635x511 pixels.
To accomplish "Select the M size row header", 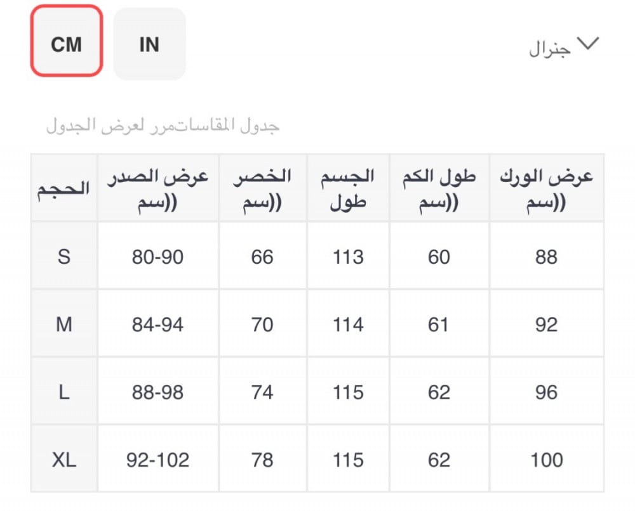I will pyautogui.click(x=63, y=325).
